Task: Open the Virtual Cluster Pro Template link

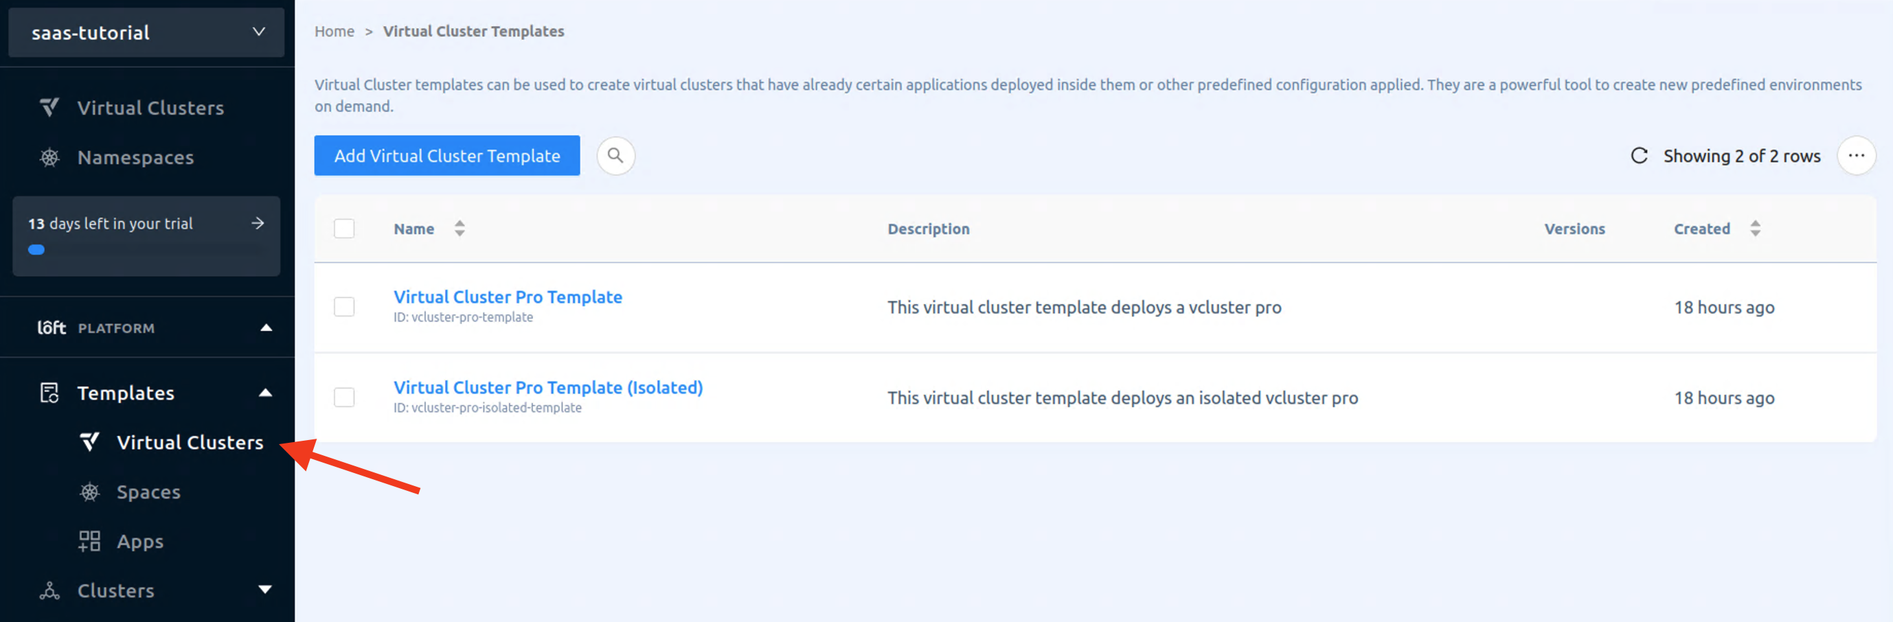Action: [x=507, y=297]
